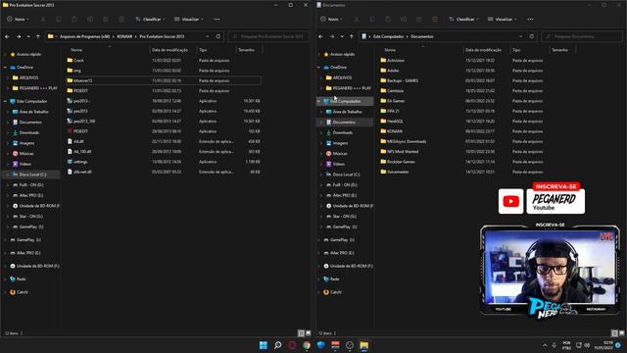The width and height of the screenshot is (627, 353).
Task: Switch left window to details view icon
Action: pos(301,333)
